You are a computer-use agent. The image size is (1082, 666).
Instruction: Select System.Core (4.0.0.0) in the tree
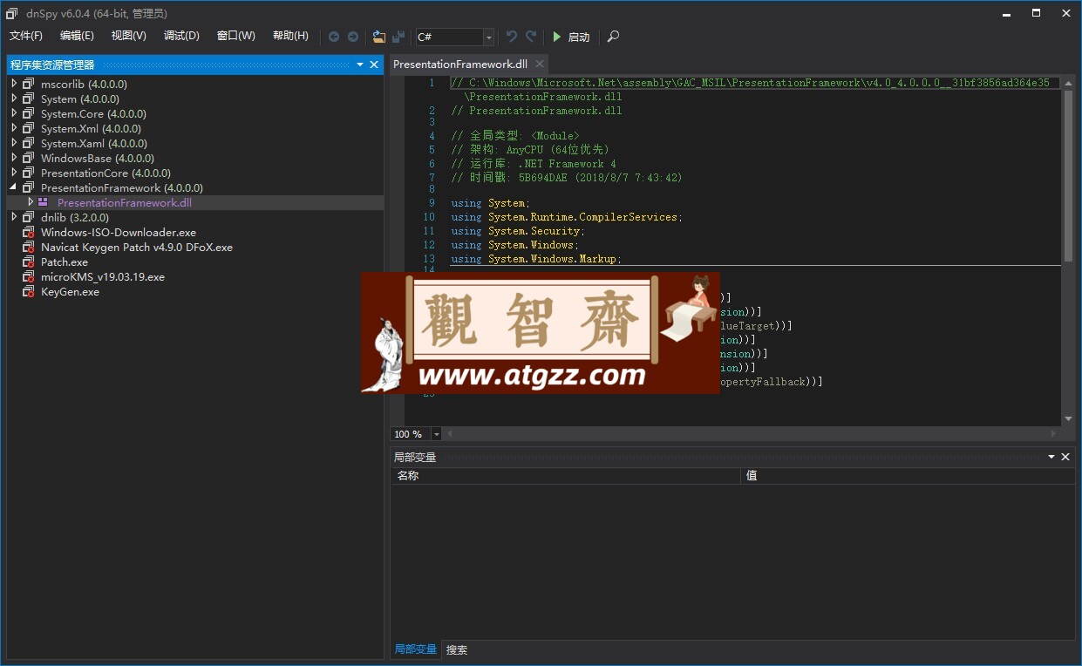(x=93, y=114)
